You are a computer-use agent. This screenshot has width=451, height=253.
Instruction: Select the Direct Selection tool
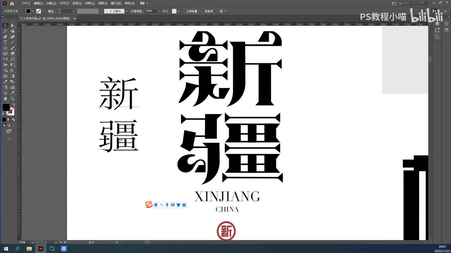tap(12, 25)
